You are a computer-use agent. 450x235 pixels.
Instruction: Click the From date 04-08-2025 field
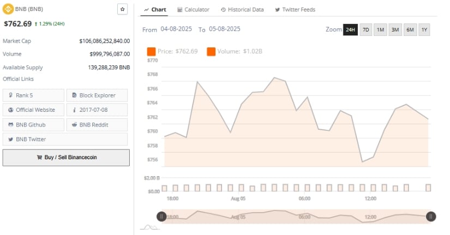[176, 29]
